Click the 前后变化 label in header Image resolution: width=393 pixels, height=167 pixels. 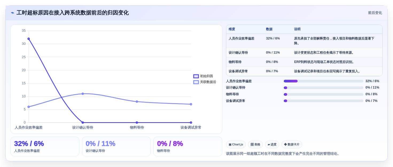click(375, 13)
